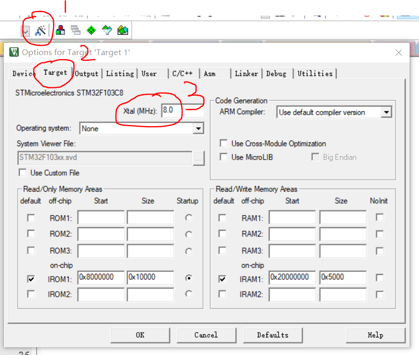
Task: Click the Select Software Packs icon
Action: point(107,30)
